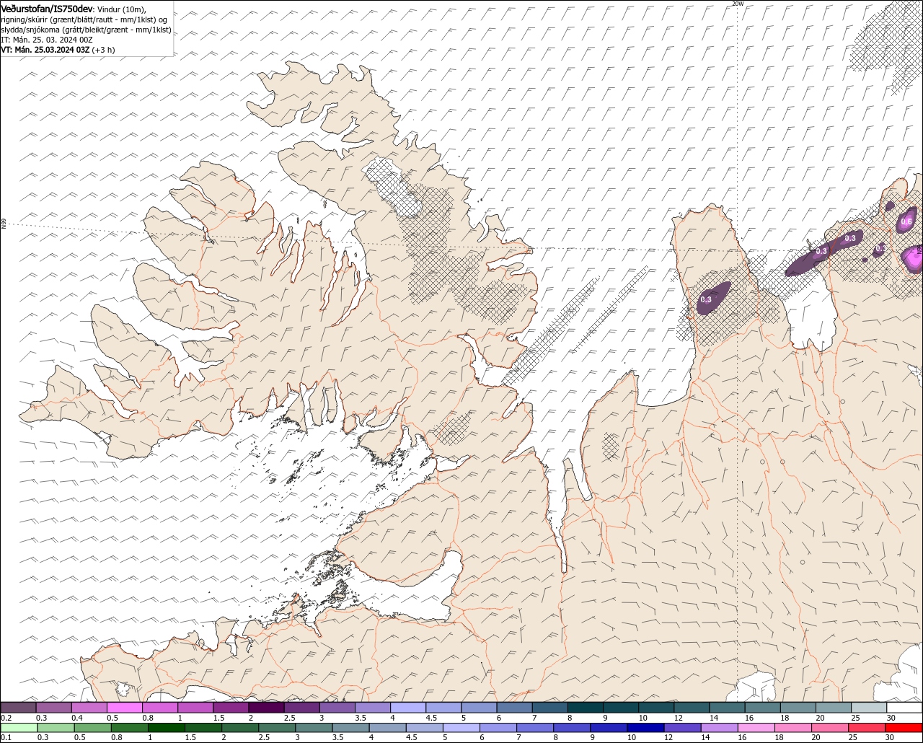Click the 2.5 value under the snow legend
Image resolution: width=923 pixels, height=743 pixels.
pos(289,718)
